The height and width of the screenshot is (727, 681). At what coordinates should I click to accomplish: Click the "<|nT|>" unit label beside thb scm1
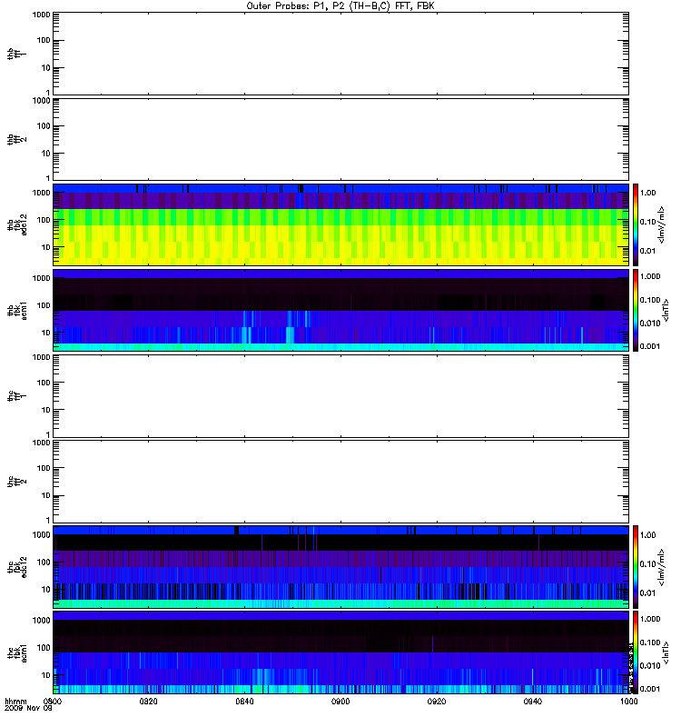[666, 310]
